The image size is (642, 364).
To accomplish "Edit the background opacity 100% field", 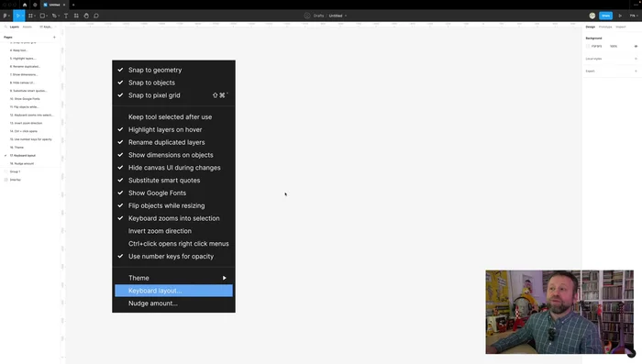I will (614, 46).
